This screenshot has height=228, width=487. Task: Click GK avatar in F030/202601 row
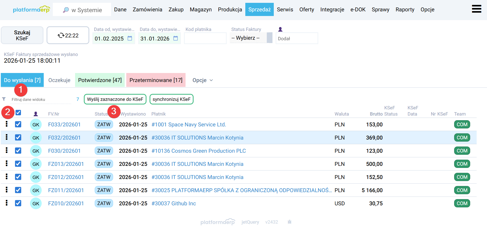pos(36,151)
